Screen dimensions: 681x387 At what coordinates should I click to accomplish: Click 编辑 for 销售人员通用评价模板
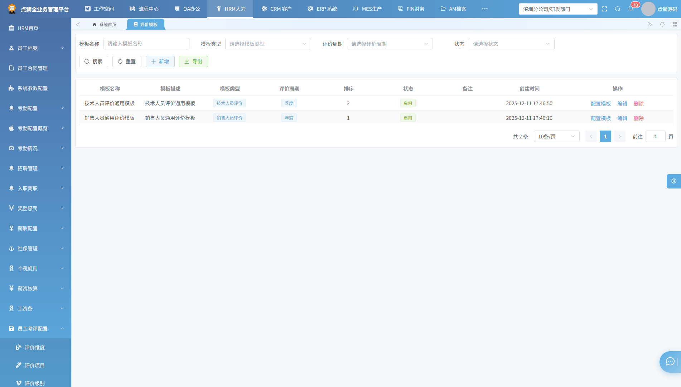(622, 118)
